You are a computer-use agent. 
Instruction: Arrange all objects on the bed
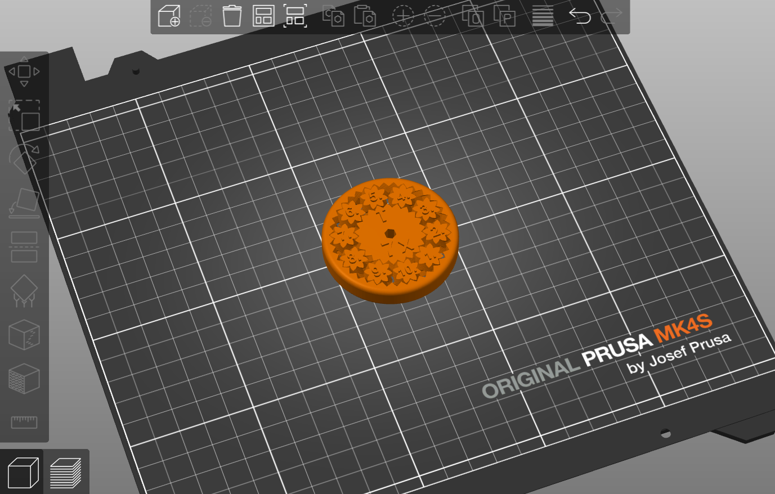263,16
